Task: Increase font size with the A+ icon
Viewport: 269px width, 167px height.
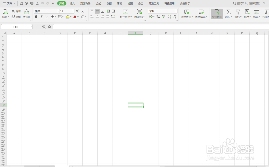Action: pyautogui.click(x=77, y=11)
